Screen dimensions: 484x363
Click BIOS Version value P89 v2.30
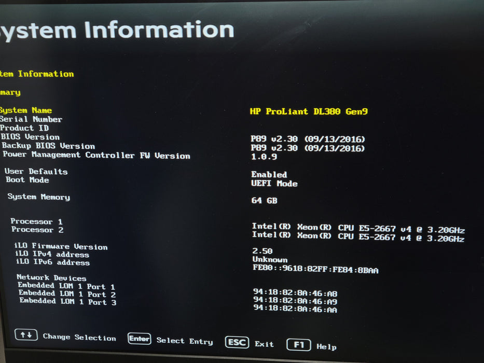[x=308, y=139]
